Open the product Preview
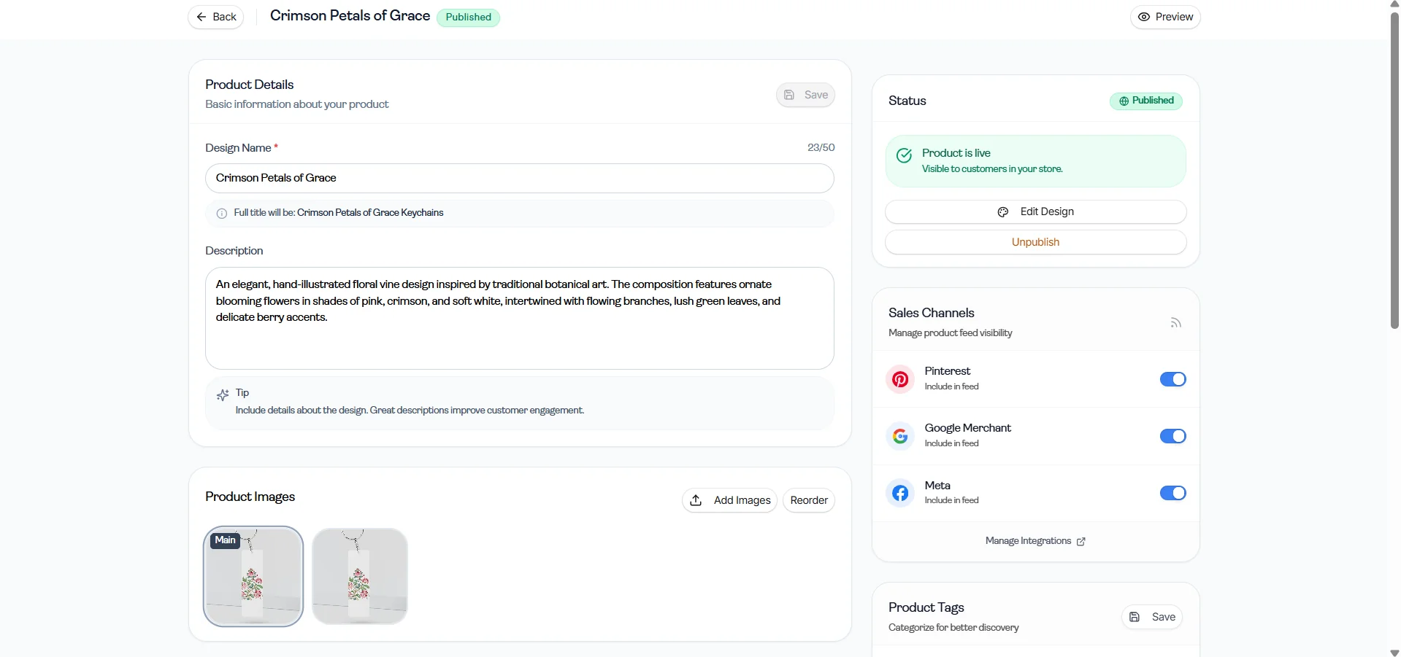The width and height of the screenshot is (1401, 657). pos(1165,17)
